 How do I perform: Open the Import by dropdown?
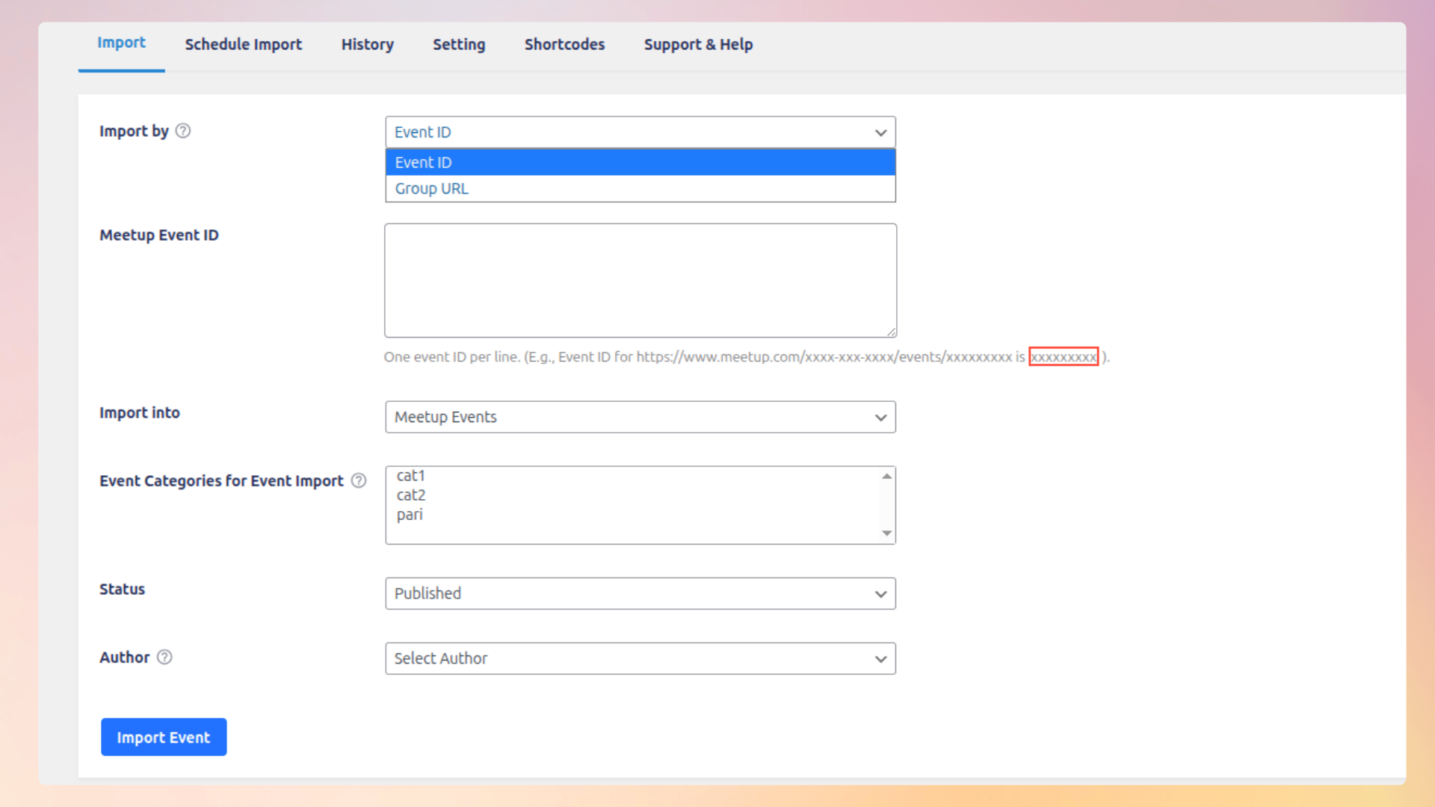[x=640, y=132]
